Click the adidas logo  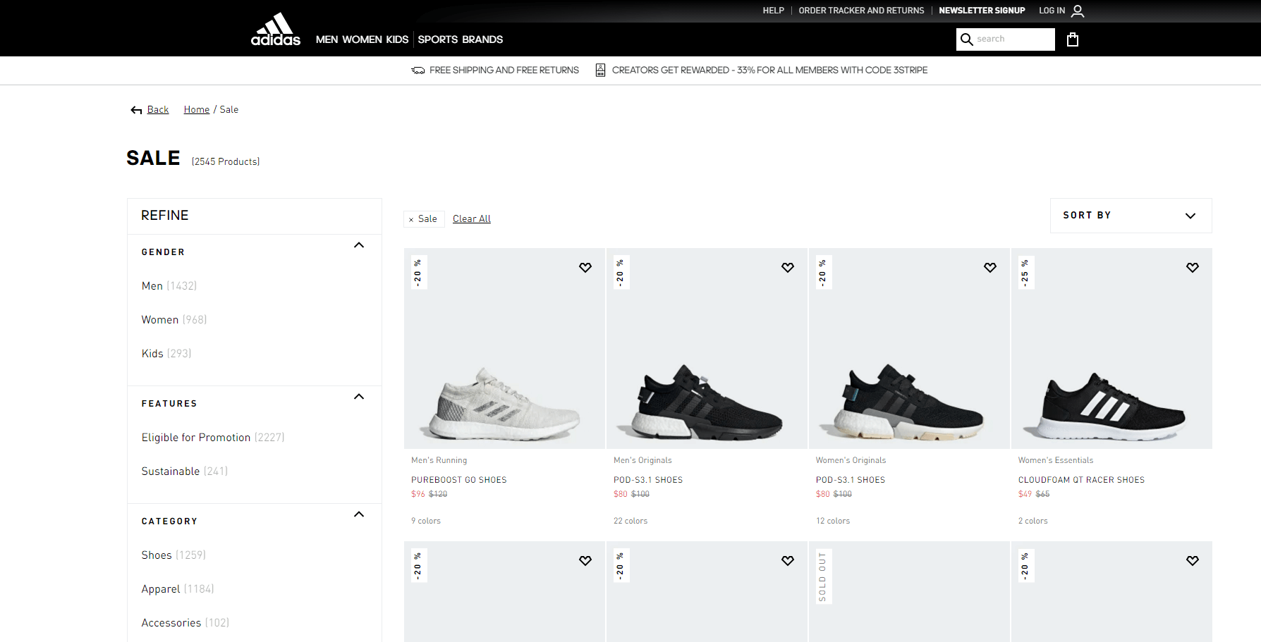276,30
